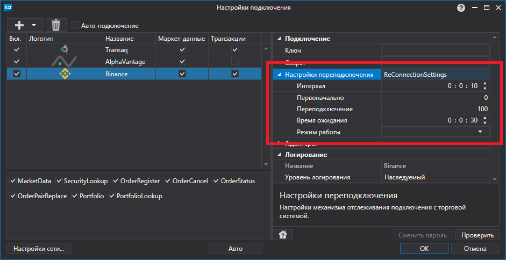
Task: Decrease Время ожидания with down arrow
Action: (484, 122)
